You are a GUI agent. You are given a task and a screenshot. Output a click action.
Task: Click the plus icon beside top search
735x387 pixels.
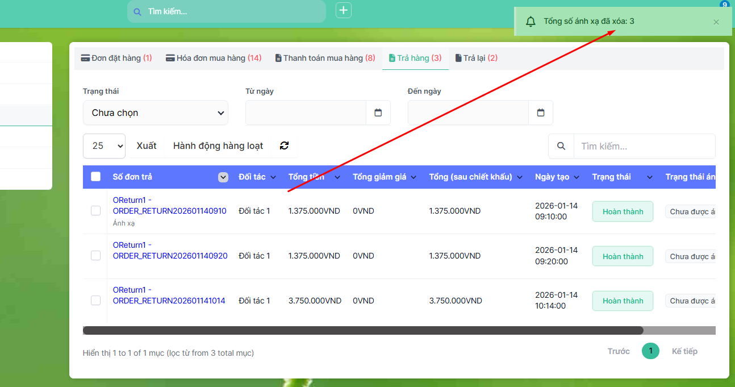(344, 10)
